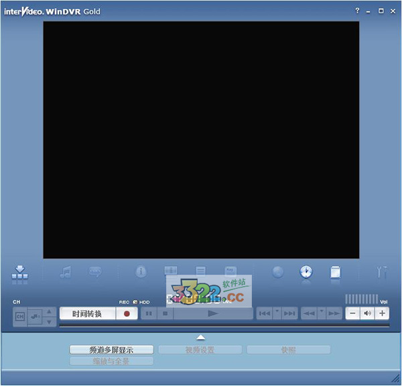Fast forward the video
The image size is (402, 386).
click(x=334, y=314)
